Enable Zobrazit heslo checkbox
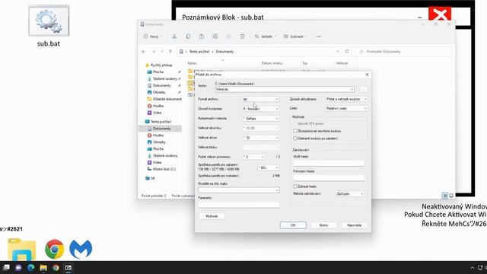This screenshot has height=274, width=487. (295, 186)
